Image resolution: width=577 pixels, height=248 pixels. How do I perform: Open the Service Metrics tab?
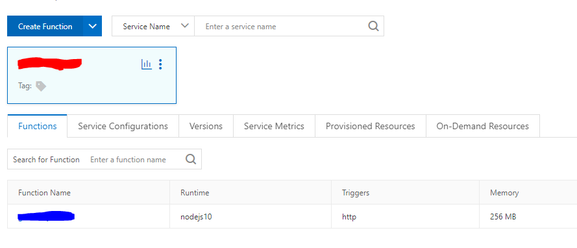pyautogui.click(x=274, y=126)
